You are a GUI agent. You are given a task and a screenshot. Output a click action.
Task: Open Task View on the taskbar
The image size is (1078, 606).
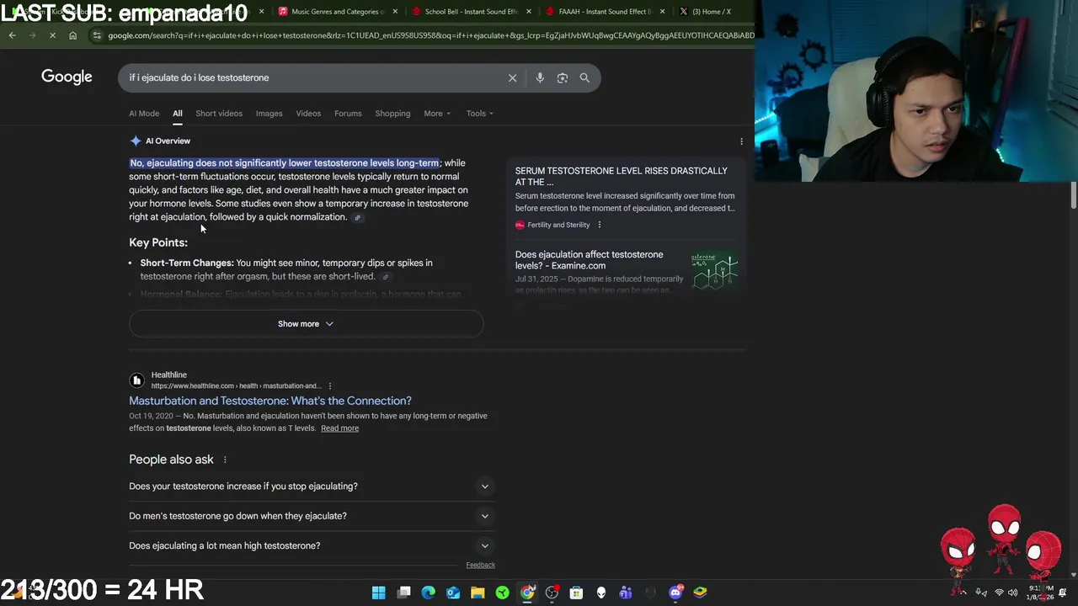tap(403, 593)
